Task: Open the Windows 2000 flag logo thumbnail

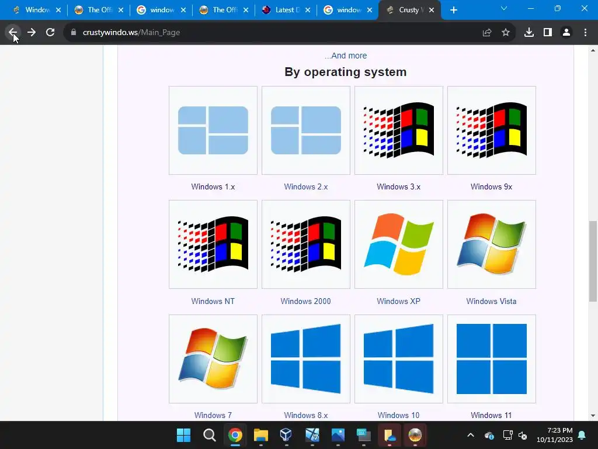Action: click(x=306, y=244)
